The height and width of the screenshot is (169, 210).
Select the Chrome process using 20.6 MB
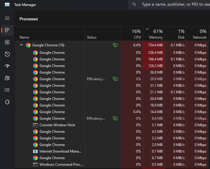112,99
